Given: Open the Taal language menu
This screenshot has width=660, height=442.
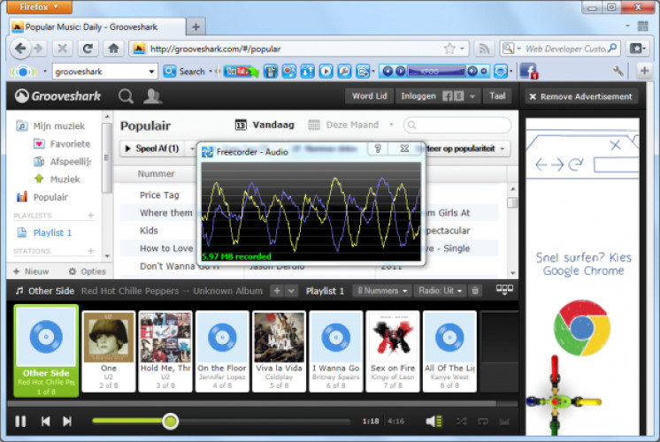Looking at the screenshot, I should (x=497, y=95).
